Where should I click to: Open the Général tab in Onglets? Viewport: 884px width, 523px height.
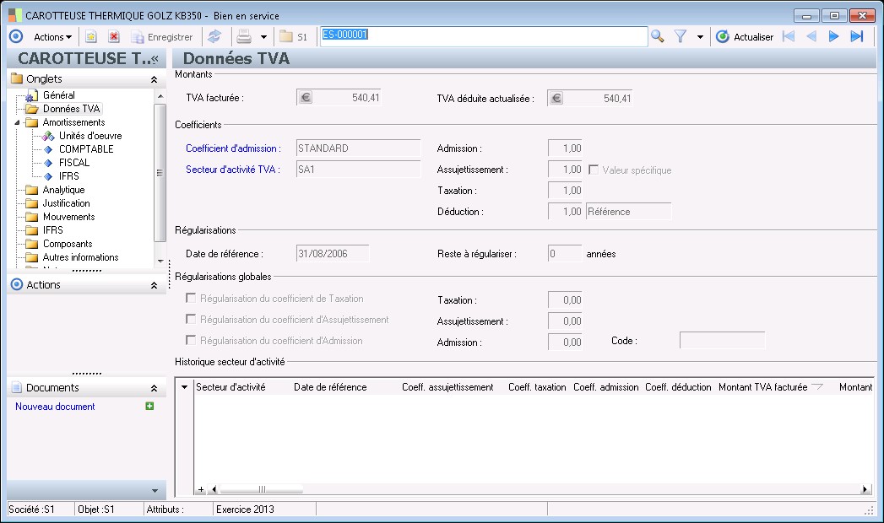pos(58,95)
